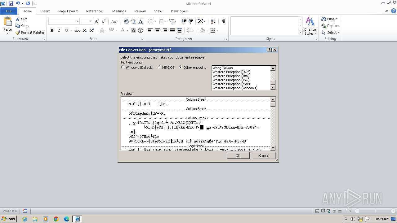
Task: Justify the text alignment
Action: point(172,30)
